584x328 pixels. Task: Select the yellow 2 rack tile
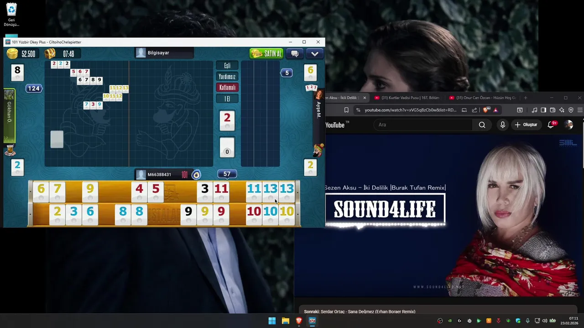(57, 214)
